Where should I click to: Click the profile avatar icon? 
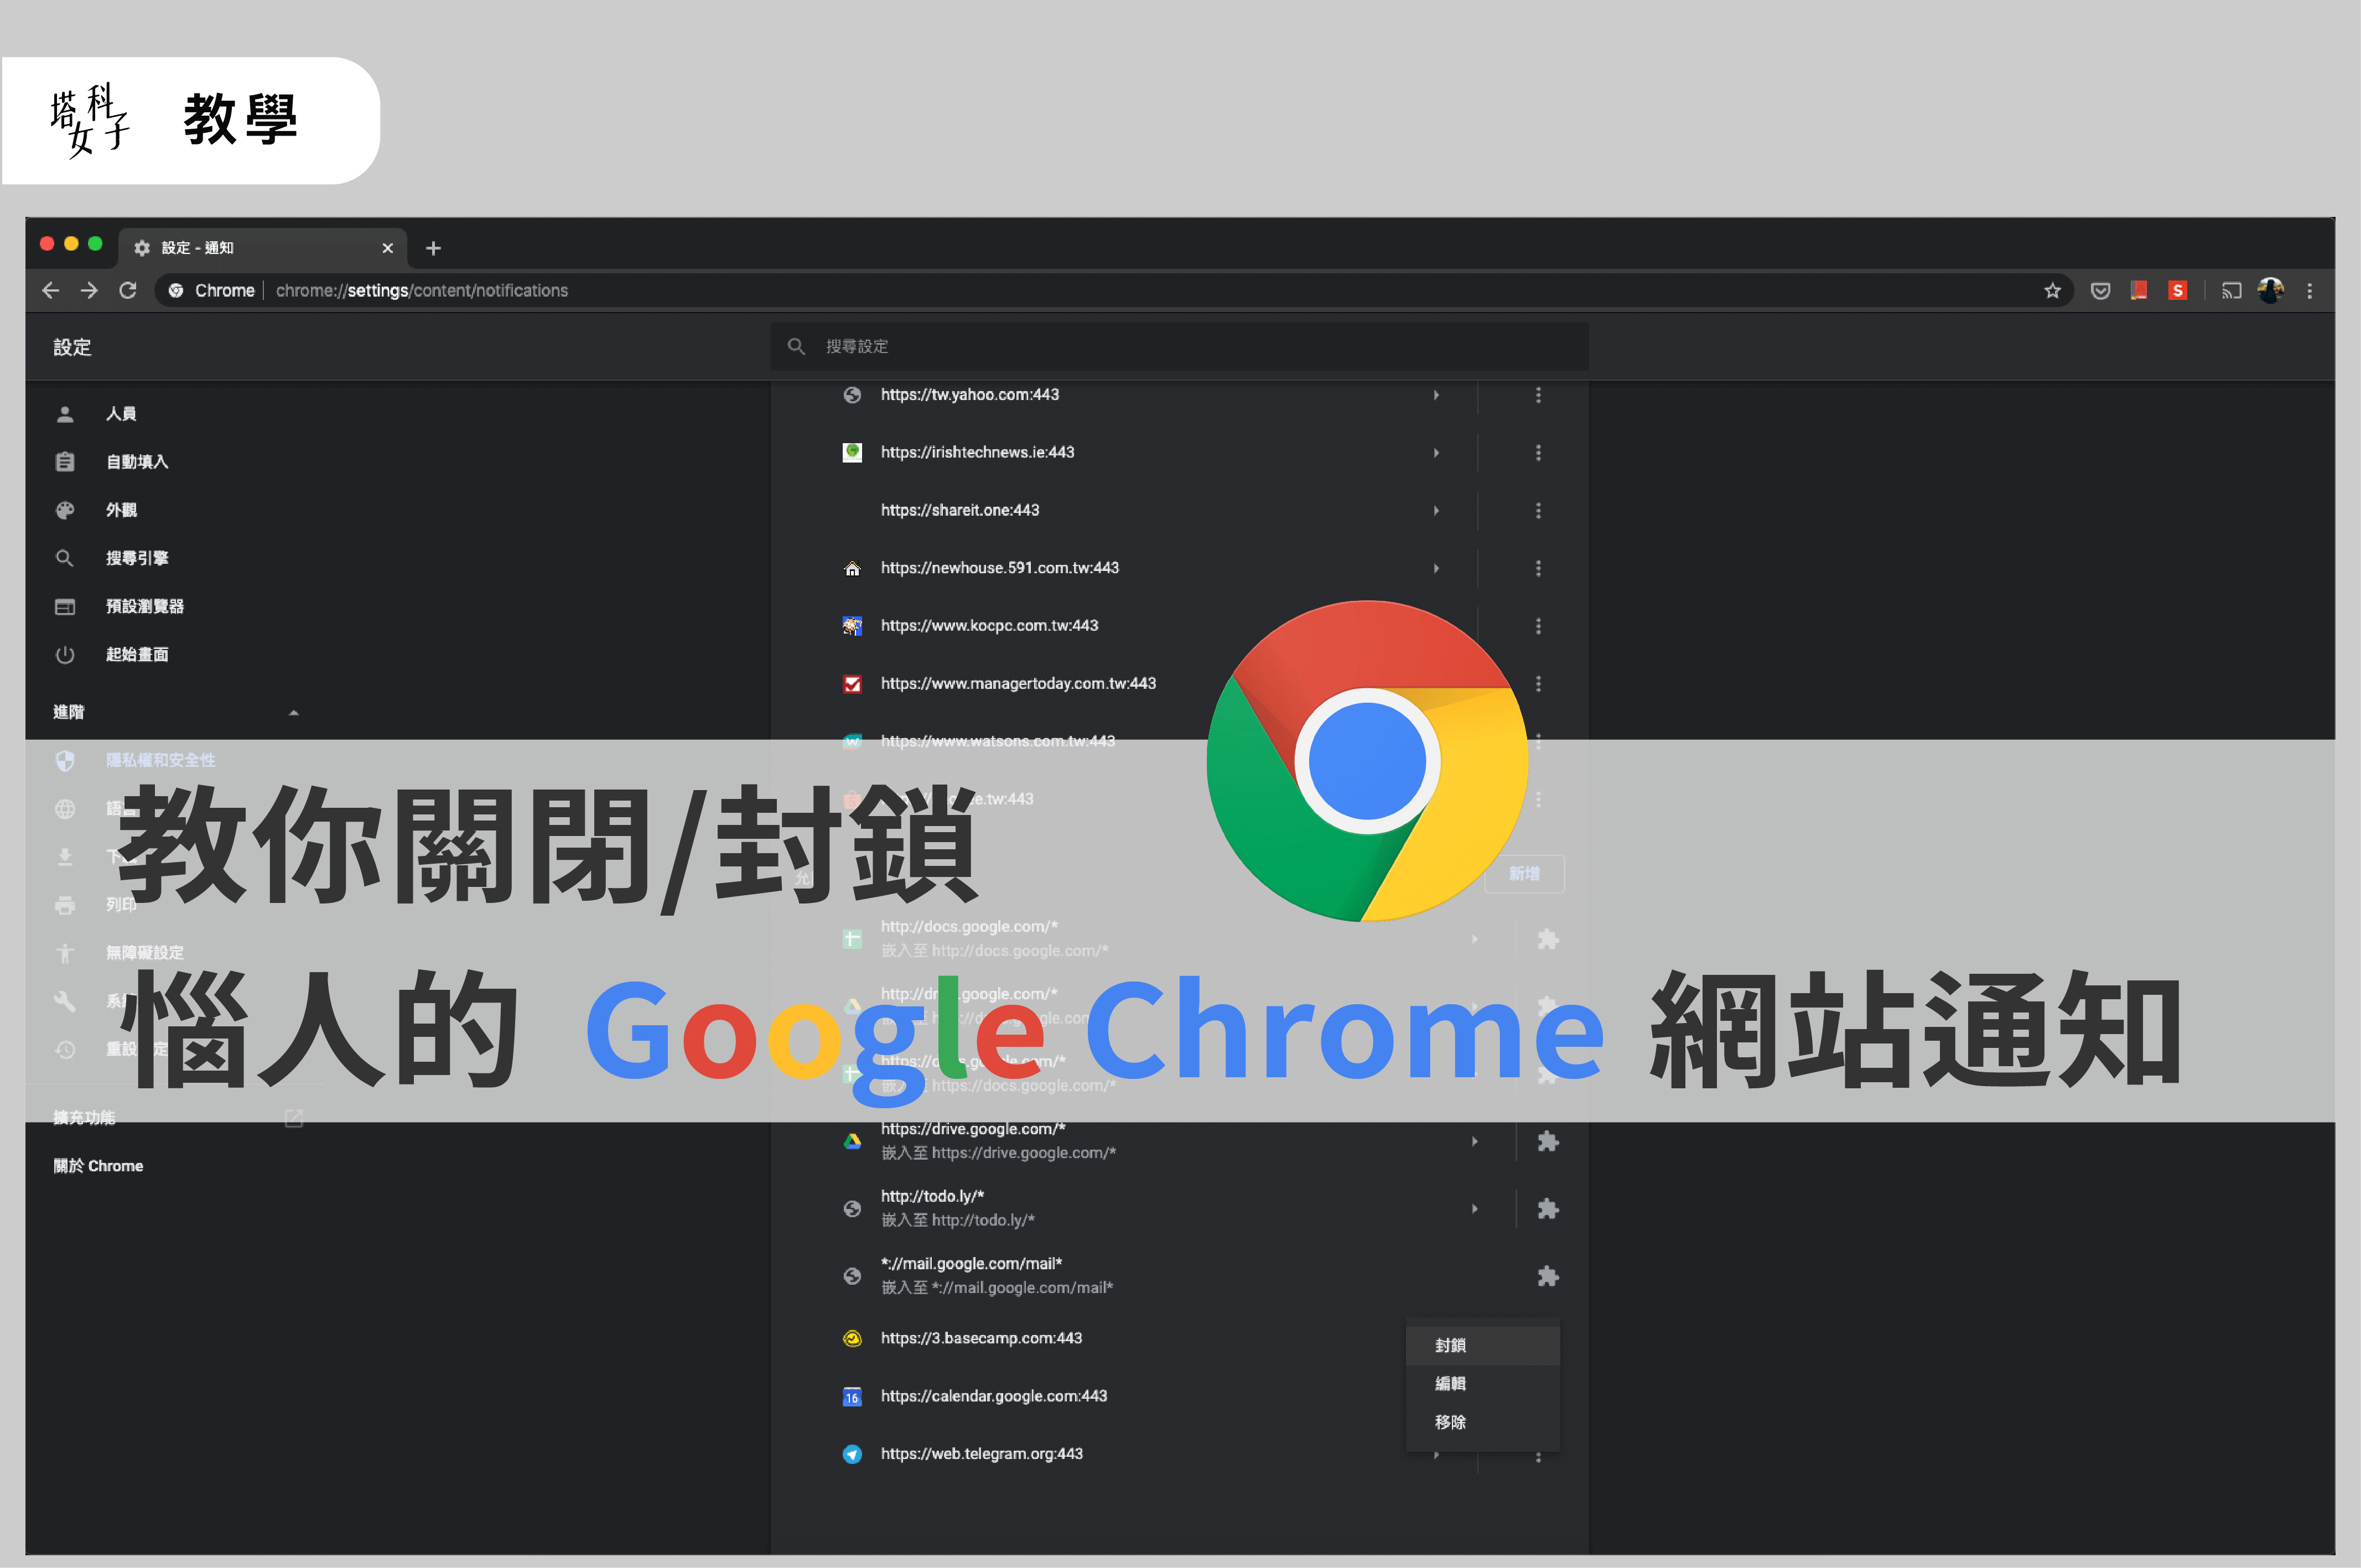pos(2270,291)
